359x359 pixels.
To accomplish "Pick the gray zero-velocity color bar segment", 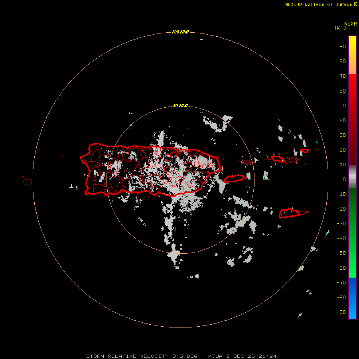I will tap(352, 177).
